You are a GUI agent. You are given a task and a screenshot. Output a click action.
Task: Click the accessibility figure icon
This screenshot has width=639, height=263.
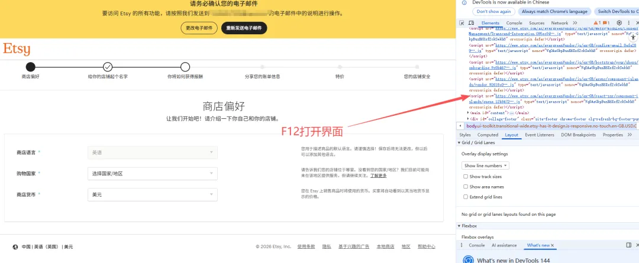[632, 36]
